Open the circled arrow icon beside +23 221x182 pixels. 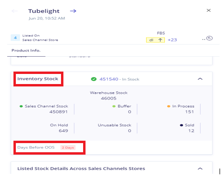[x=209, y=38]
